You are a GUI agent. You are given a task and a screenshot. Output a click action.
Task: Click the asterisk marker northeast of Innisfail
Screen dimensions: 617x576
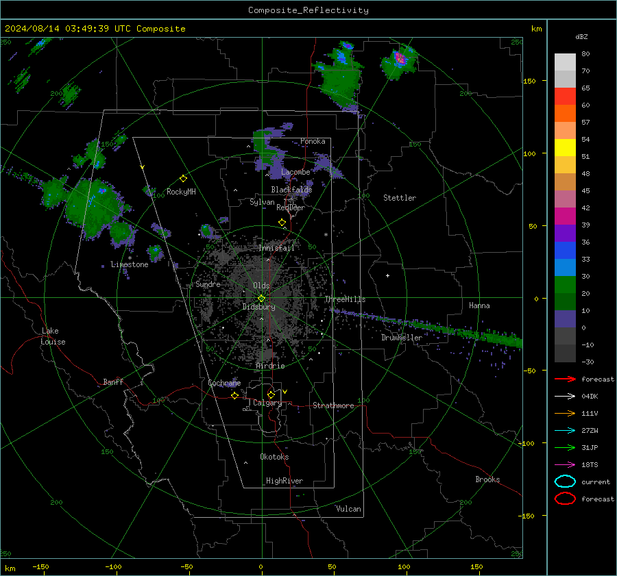point(326,235)
